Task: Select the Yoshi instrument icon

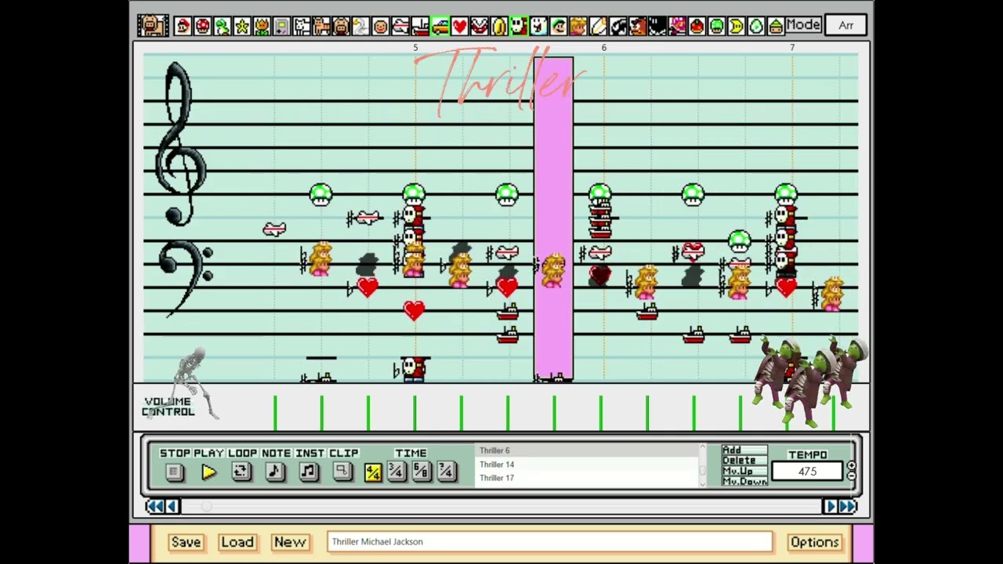Action: coord(223,26)
